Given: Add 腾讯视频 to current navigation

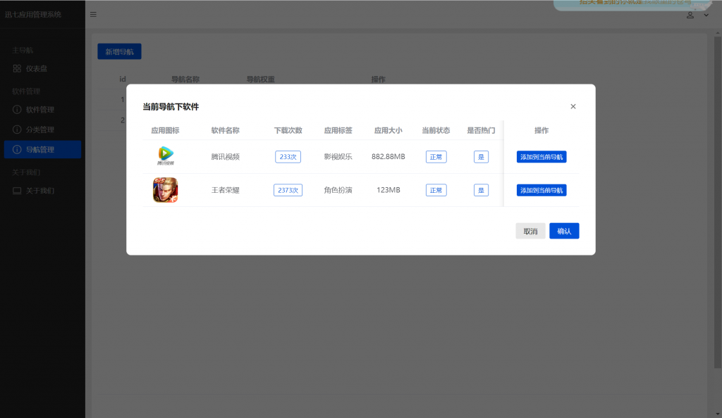Looking at the screenshot, I should pos(541,157).
